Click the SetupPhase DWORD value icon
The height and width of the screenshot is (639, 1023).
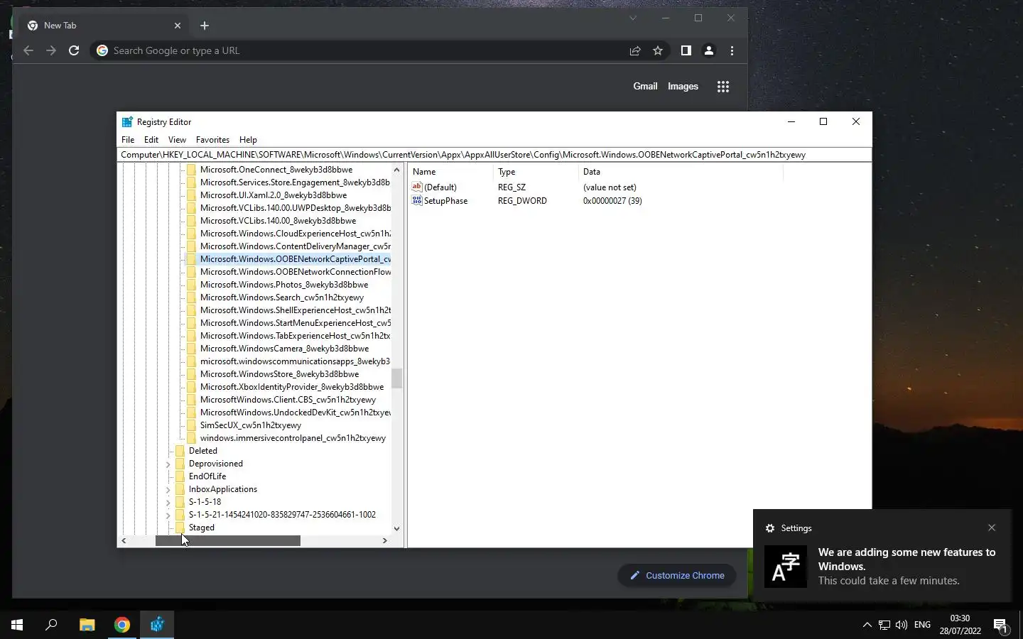pyautogui.click(x=417, y=201)
